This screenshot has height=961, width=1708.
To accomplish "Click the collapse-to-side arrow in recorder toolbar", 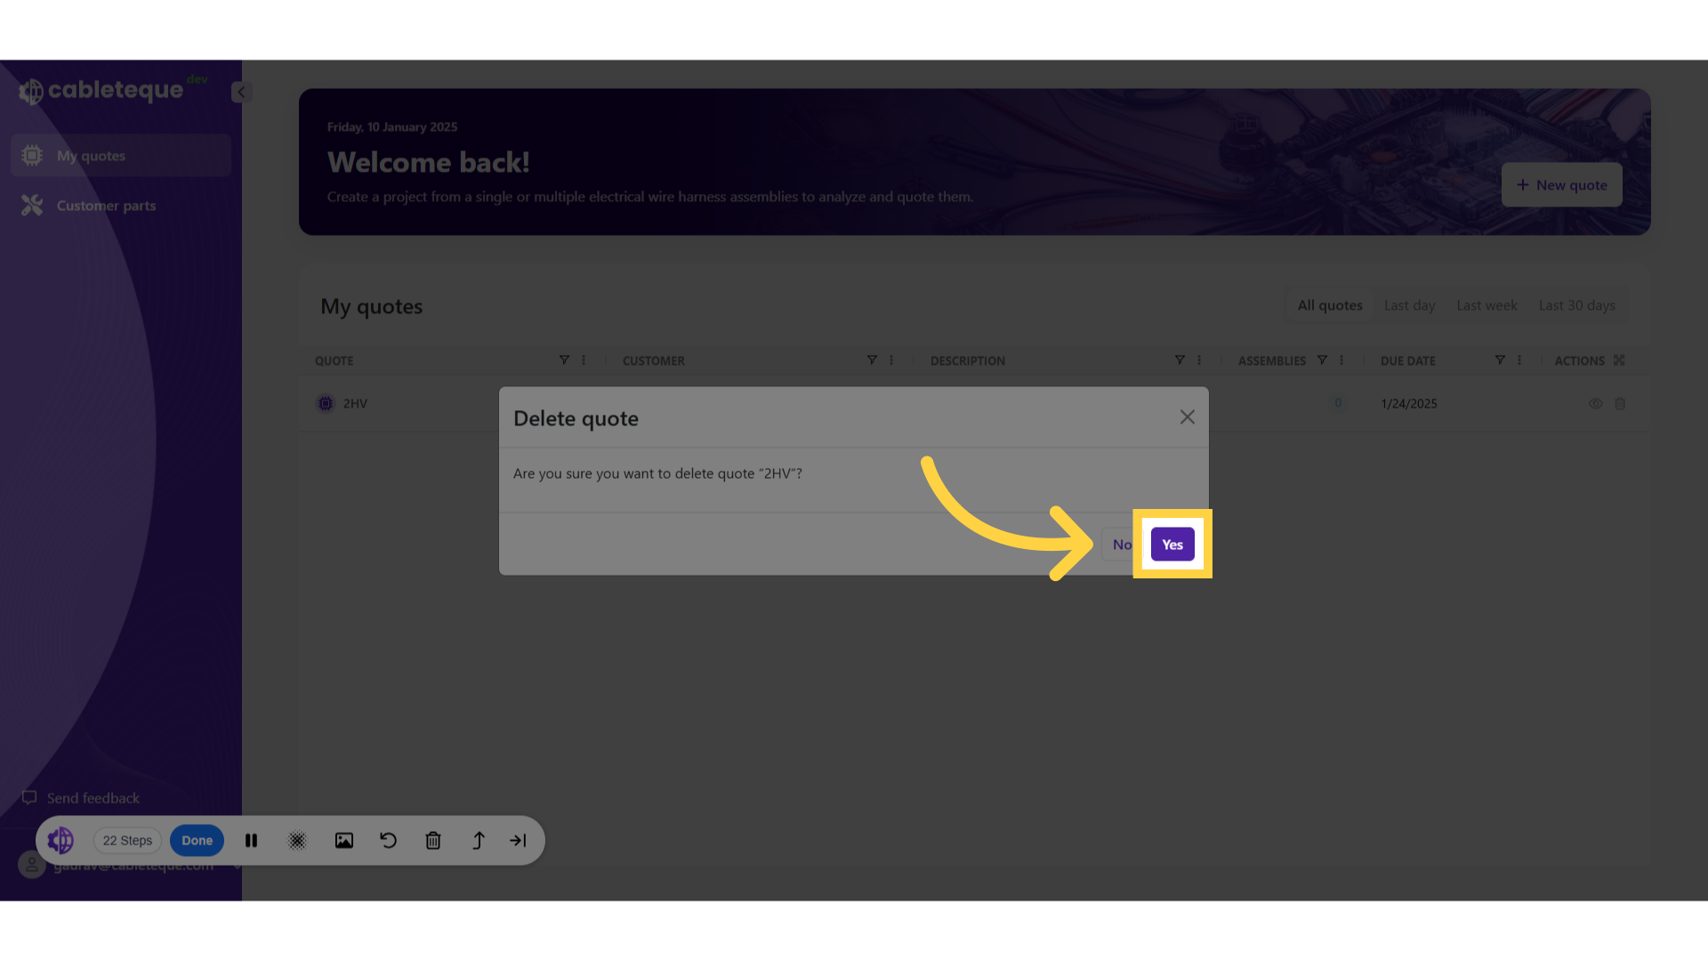I will point(518,840).
